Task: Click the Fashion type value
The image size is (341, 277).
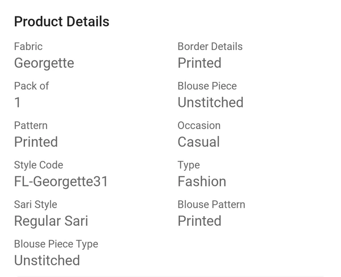Action: click(202, 181)
